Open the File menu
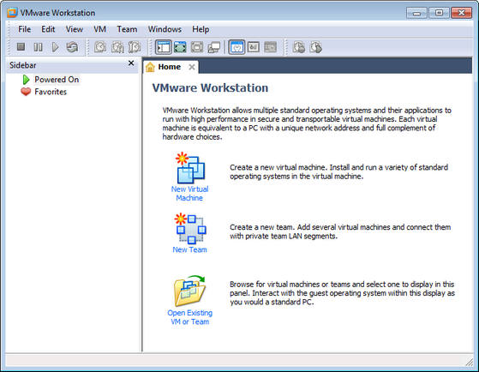Screen dimensions: 479x372 [25, 29]
